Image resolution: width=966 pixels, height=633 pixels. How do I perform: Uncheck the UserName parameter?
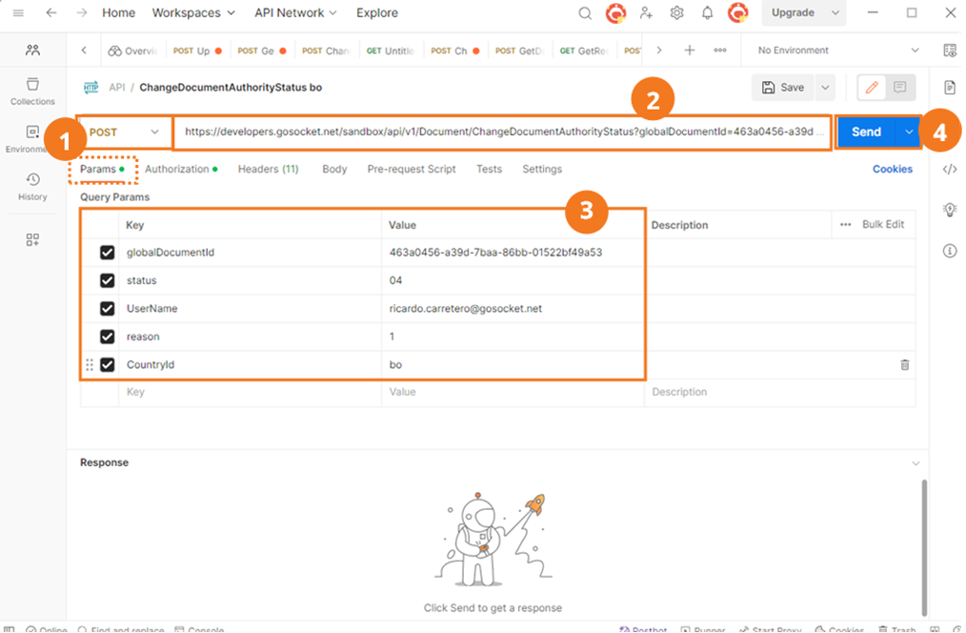tap(108, 308)
